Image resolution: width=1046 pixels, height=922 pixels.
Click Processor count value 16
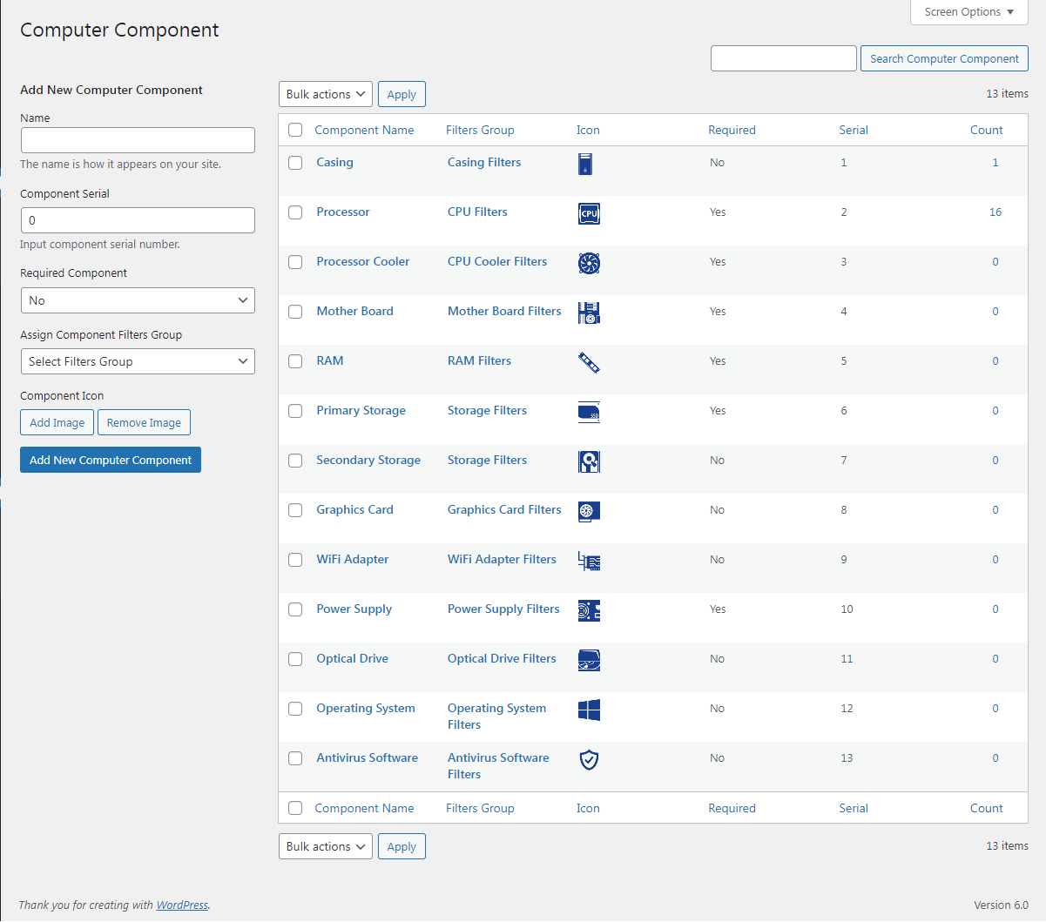point(995,212)
